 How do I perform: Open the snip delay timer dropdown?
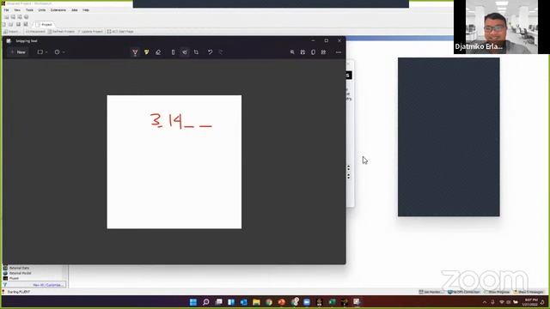59,52
